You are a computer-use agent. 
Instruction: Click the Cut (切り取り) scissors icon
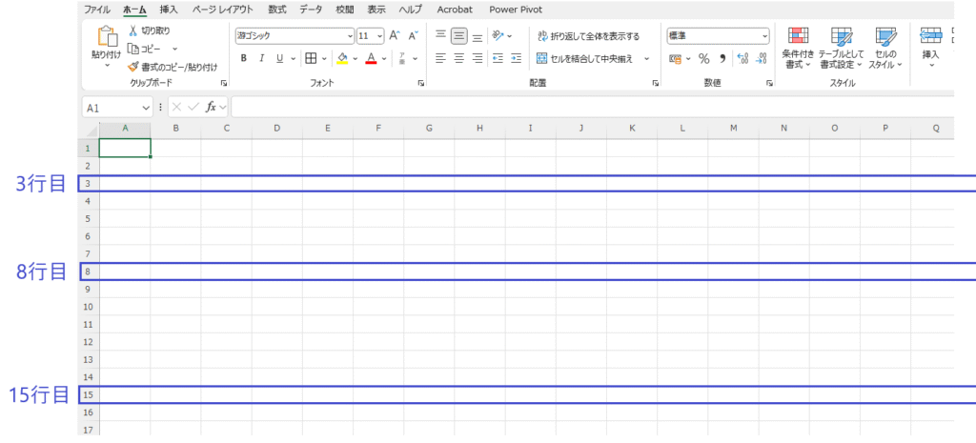(x=134, y=30)
